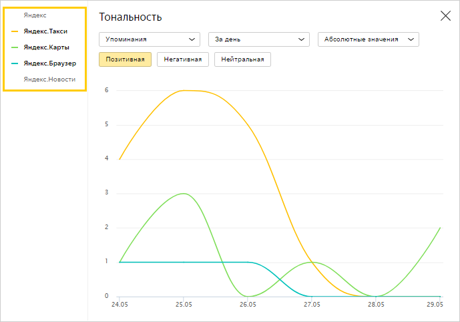This screenshot has height=322, width=460.
Task: Open the Абсолютные значения dropdown
Action: (x=368, y=39)
